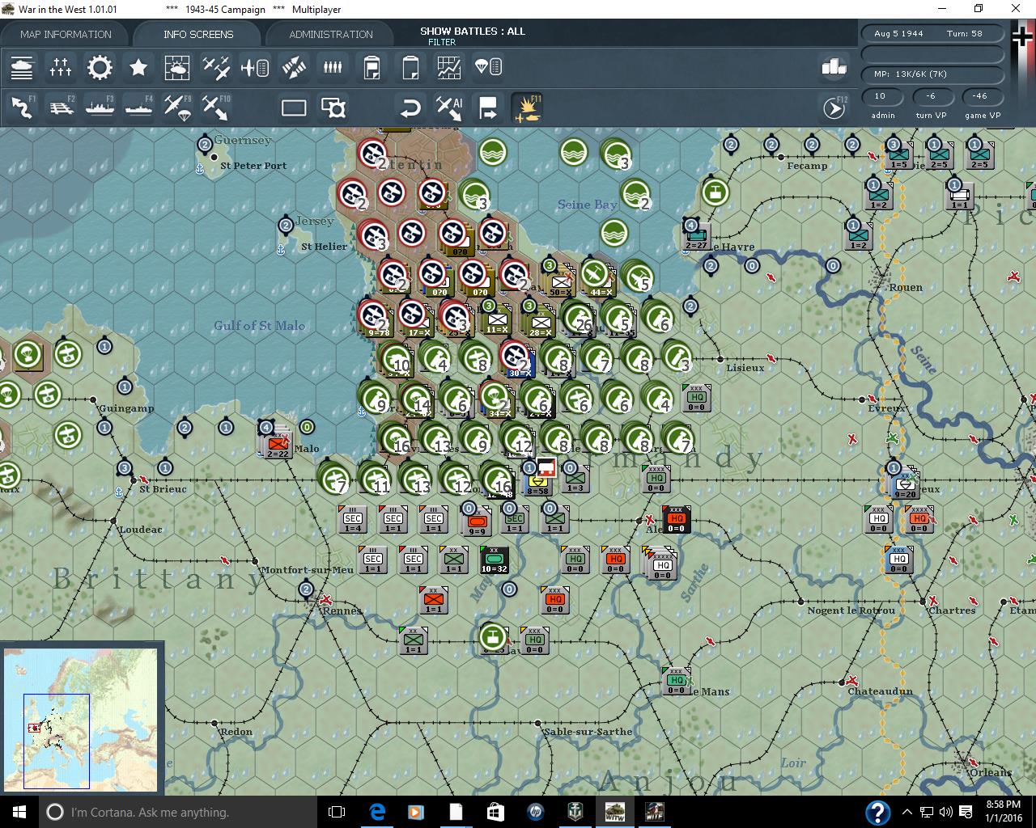Select the Le Havre unit 2=27
1036x828 pixels.
pos(696,235)
